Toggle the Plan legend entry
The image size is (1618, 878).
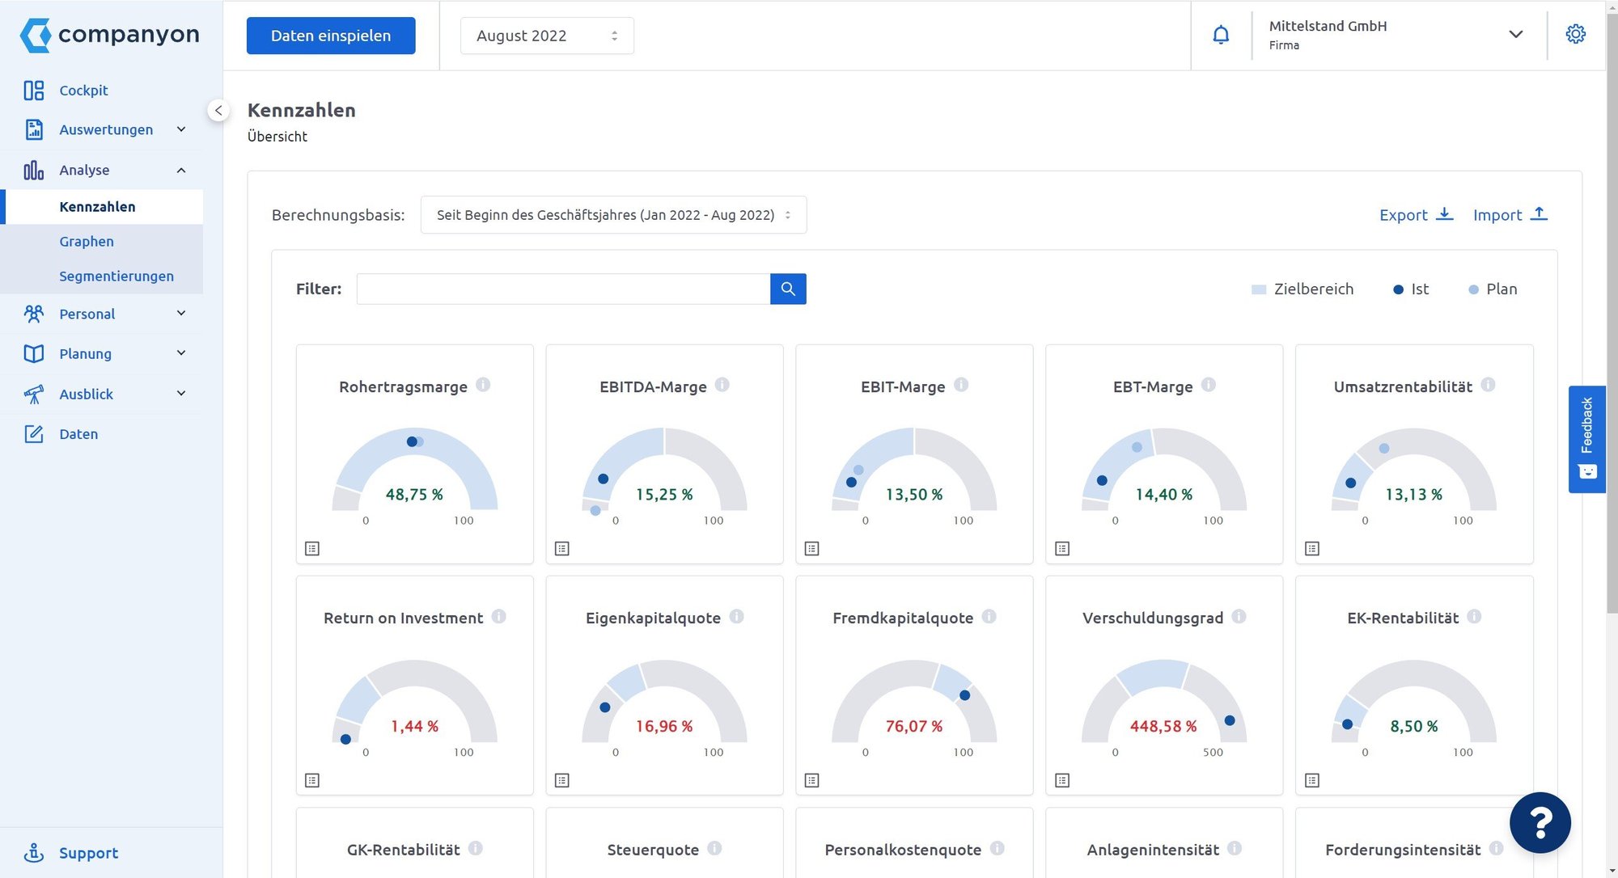pos(1493,289)
